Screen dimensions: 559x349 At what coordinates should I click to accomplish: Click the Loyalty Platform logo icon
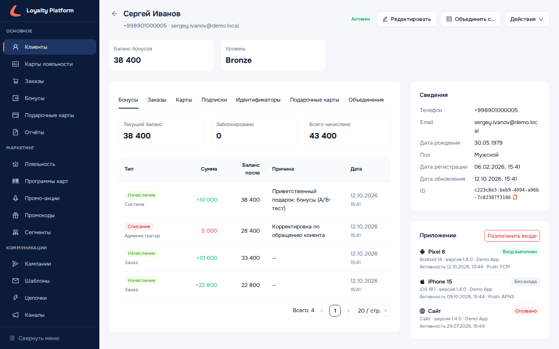(x=16, y=11)
